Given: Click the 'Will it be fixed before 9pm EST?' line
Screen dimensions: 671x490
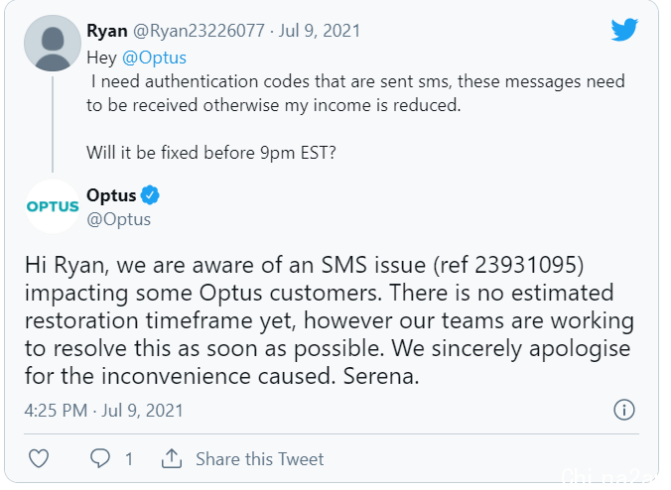Looking at the screenshot, I should pyautogui.click(x=211, y=153).
